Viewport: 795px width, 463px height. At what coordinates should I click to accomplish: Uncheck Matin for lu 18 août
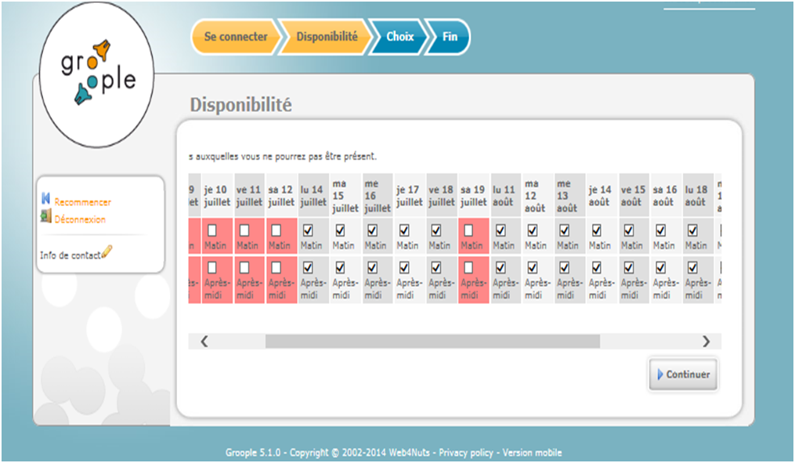692,230
